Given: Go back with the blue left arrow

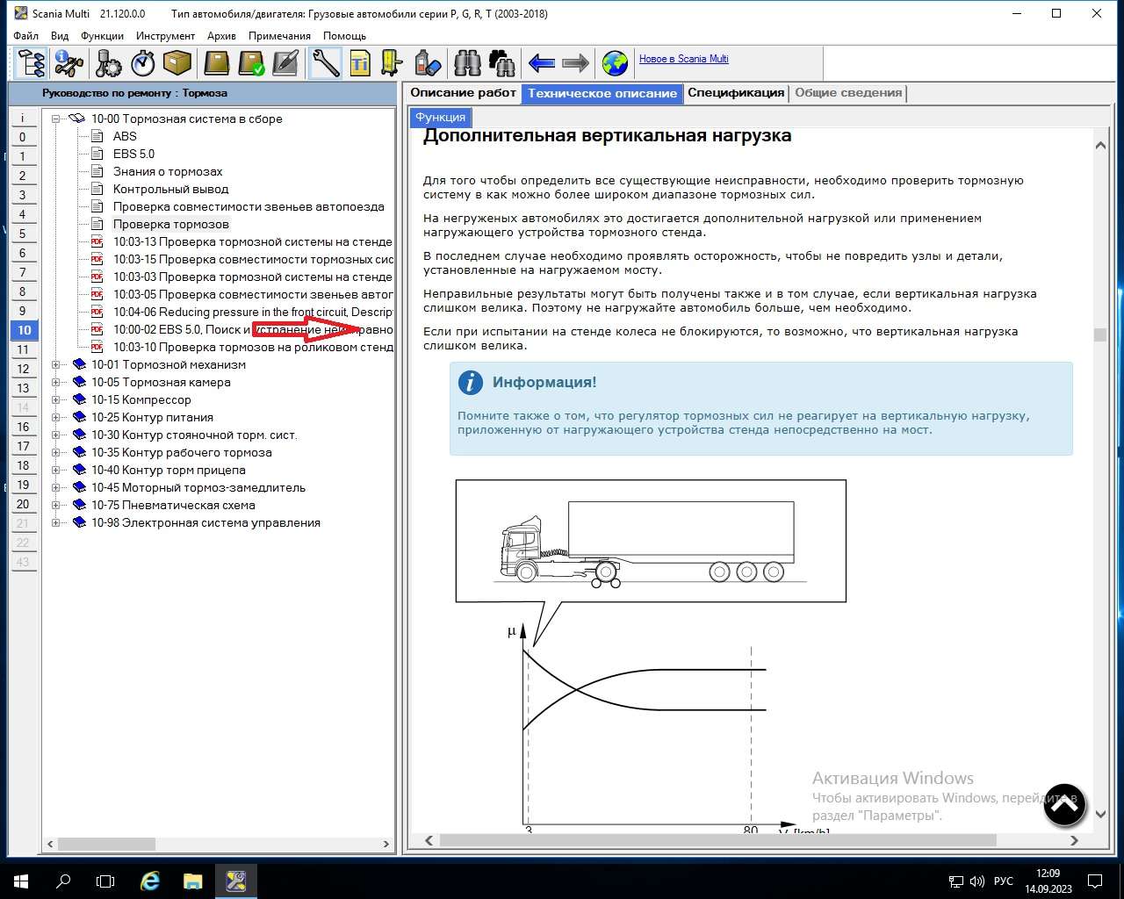Looking at the screenshot, I should pos(541,63).
